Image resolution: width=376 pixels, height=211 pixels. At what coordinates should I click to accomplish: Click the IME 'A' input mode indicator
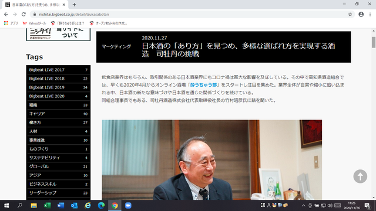click(x=268, y=205)
